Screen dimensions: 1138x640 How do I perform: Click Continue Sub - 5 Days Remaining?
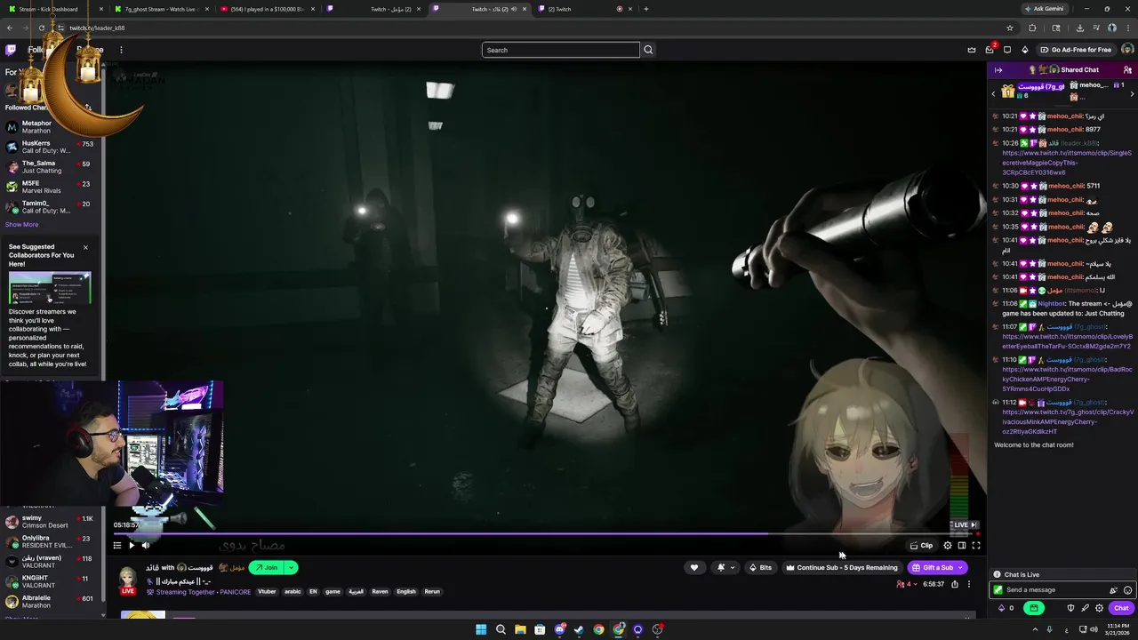842,568
